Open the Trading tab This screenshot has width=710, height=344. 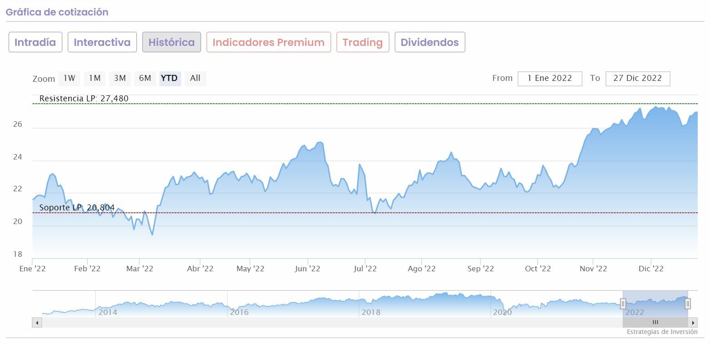tap(363, 42)
